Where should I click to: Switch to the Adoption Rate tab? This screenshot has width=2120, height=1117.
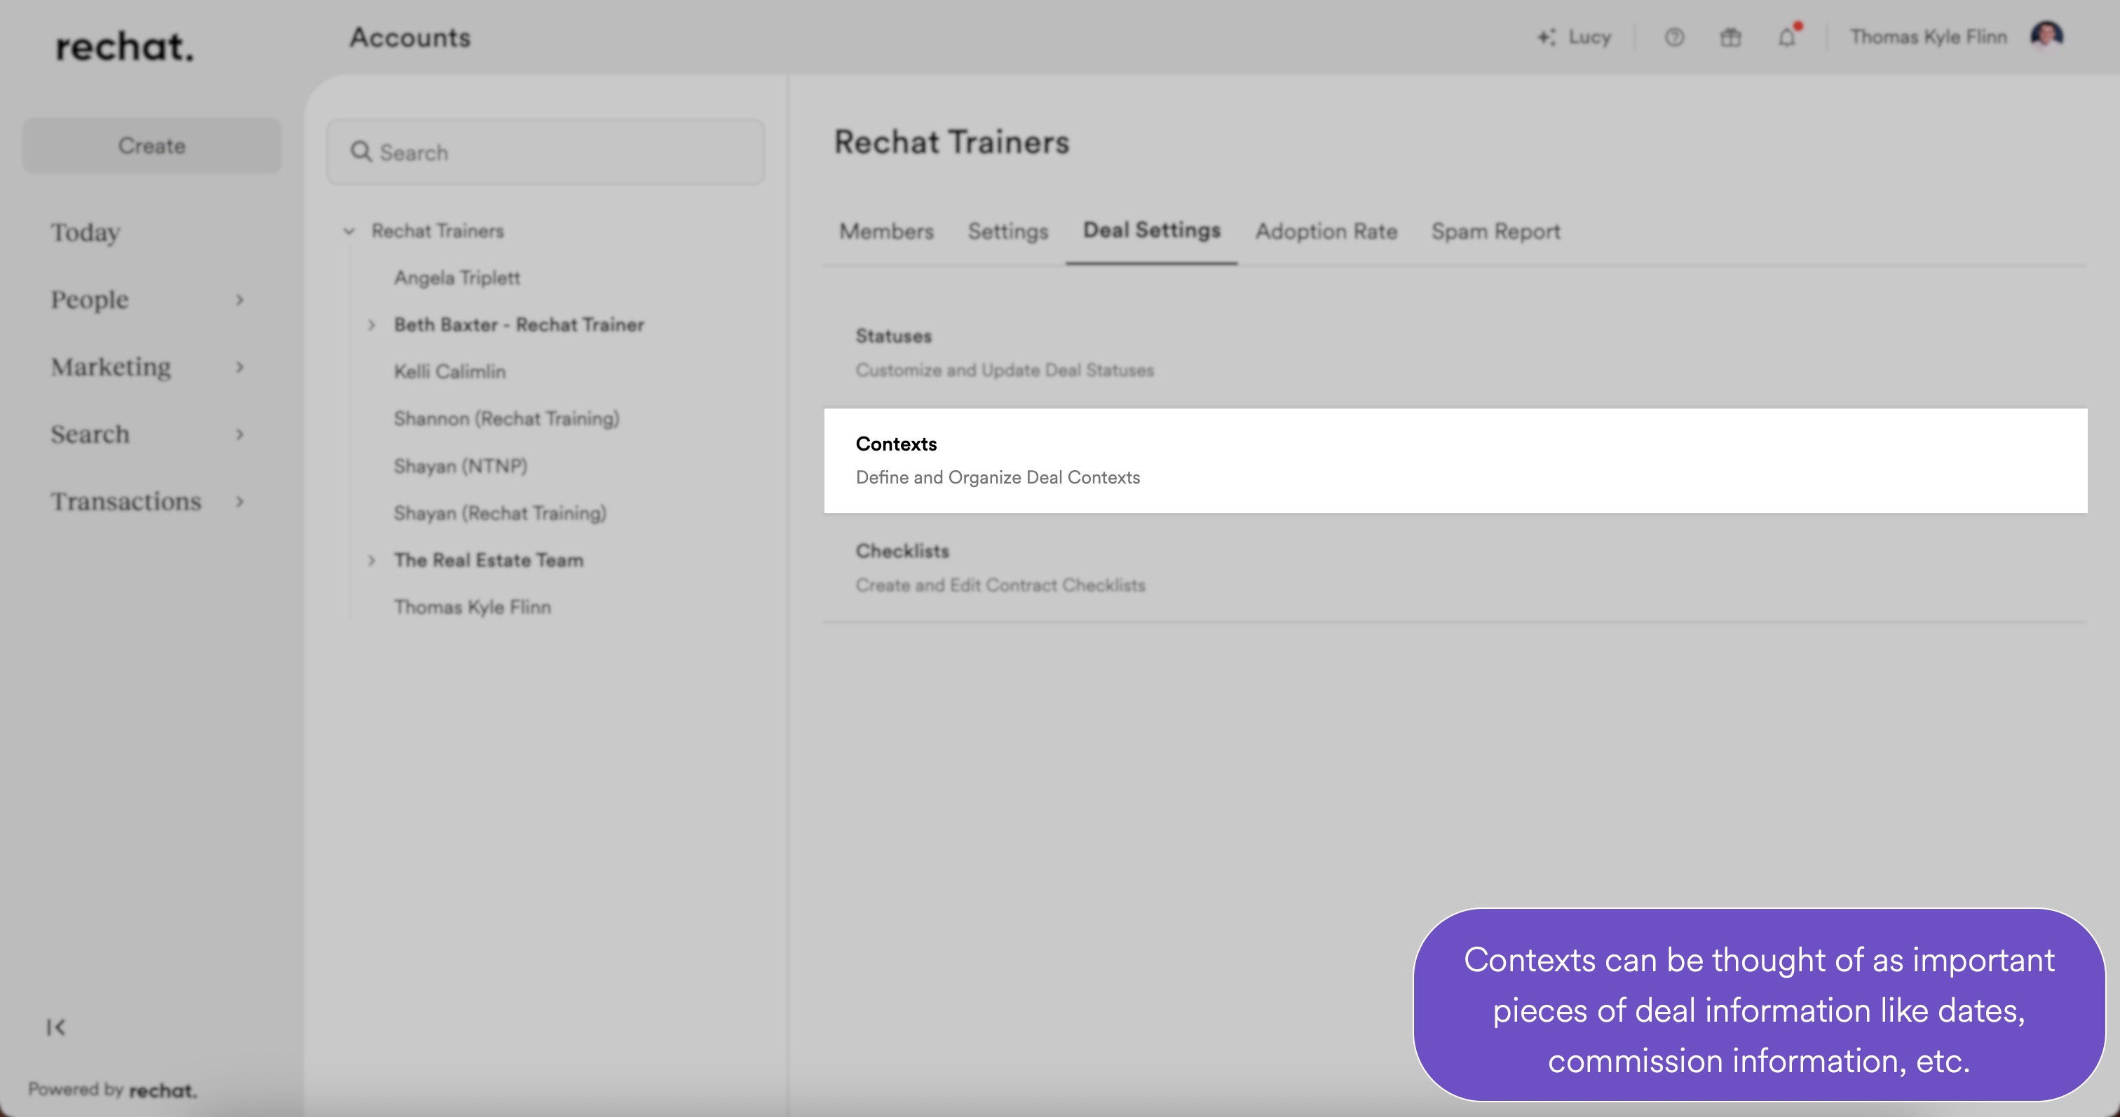click(1326, 232)
